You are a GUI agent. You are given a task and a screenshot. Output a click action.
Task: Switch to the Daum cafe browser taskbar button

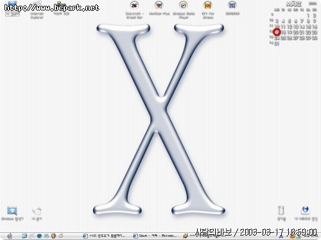(155, 236)
